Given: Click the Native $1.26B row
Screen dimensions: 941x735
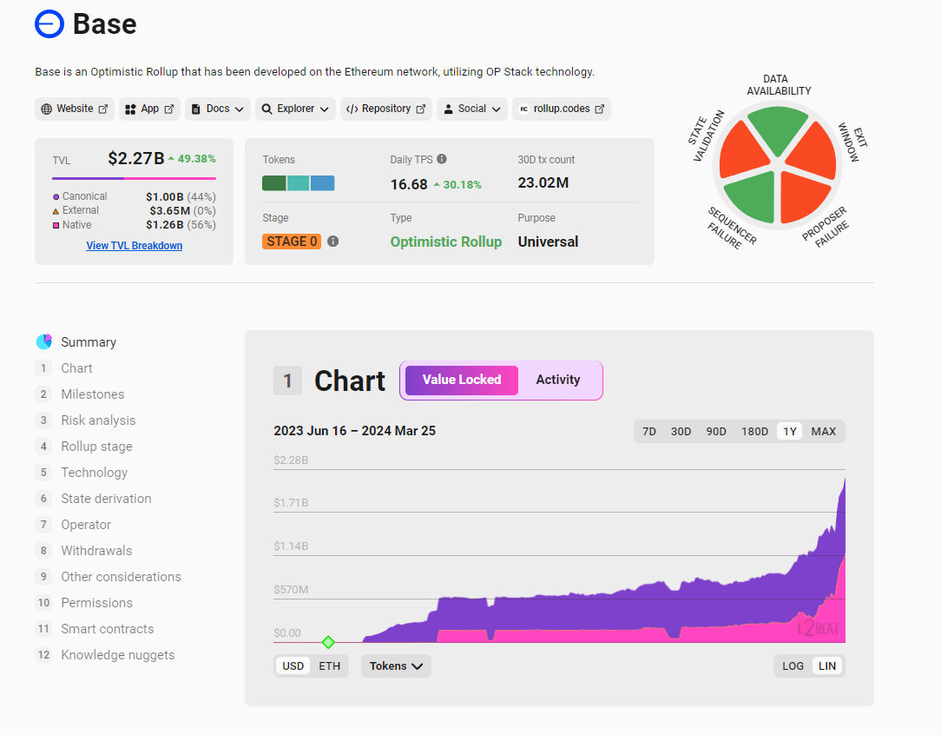Looking at the screenshot, I should tap(135, 224).
